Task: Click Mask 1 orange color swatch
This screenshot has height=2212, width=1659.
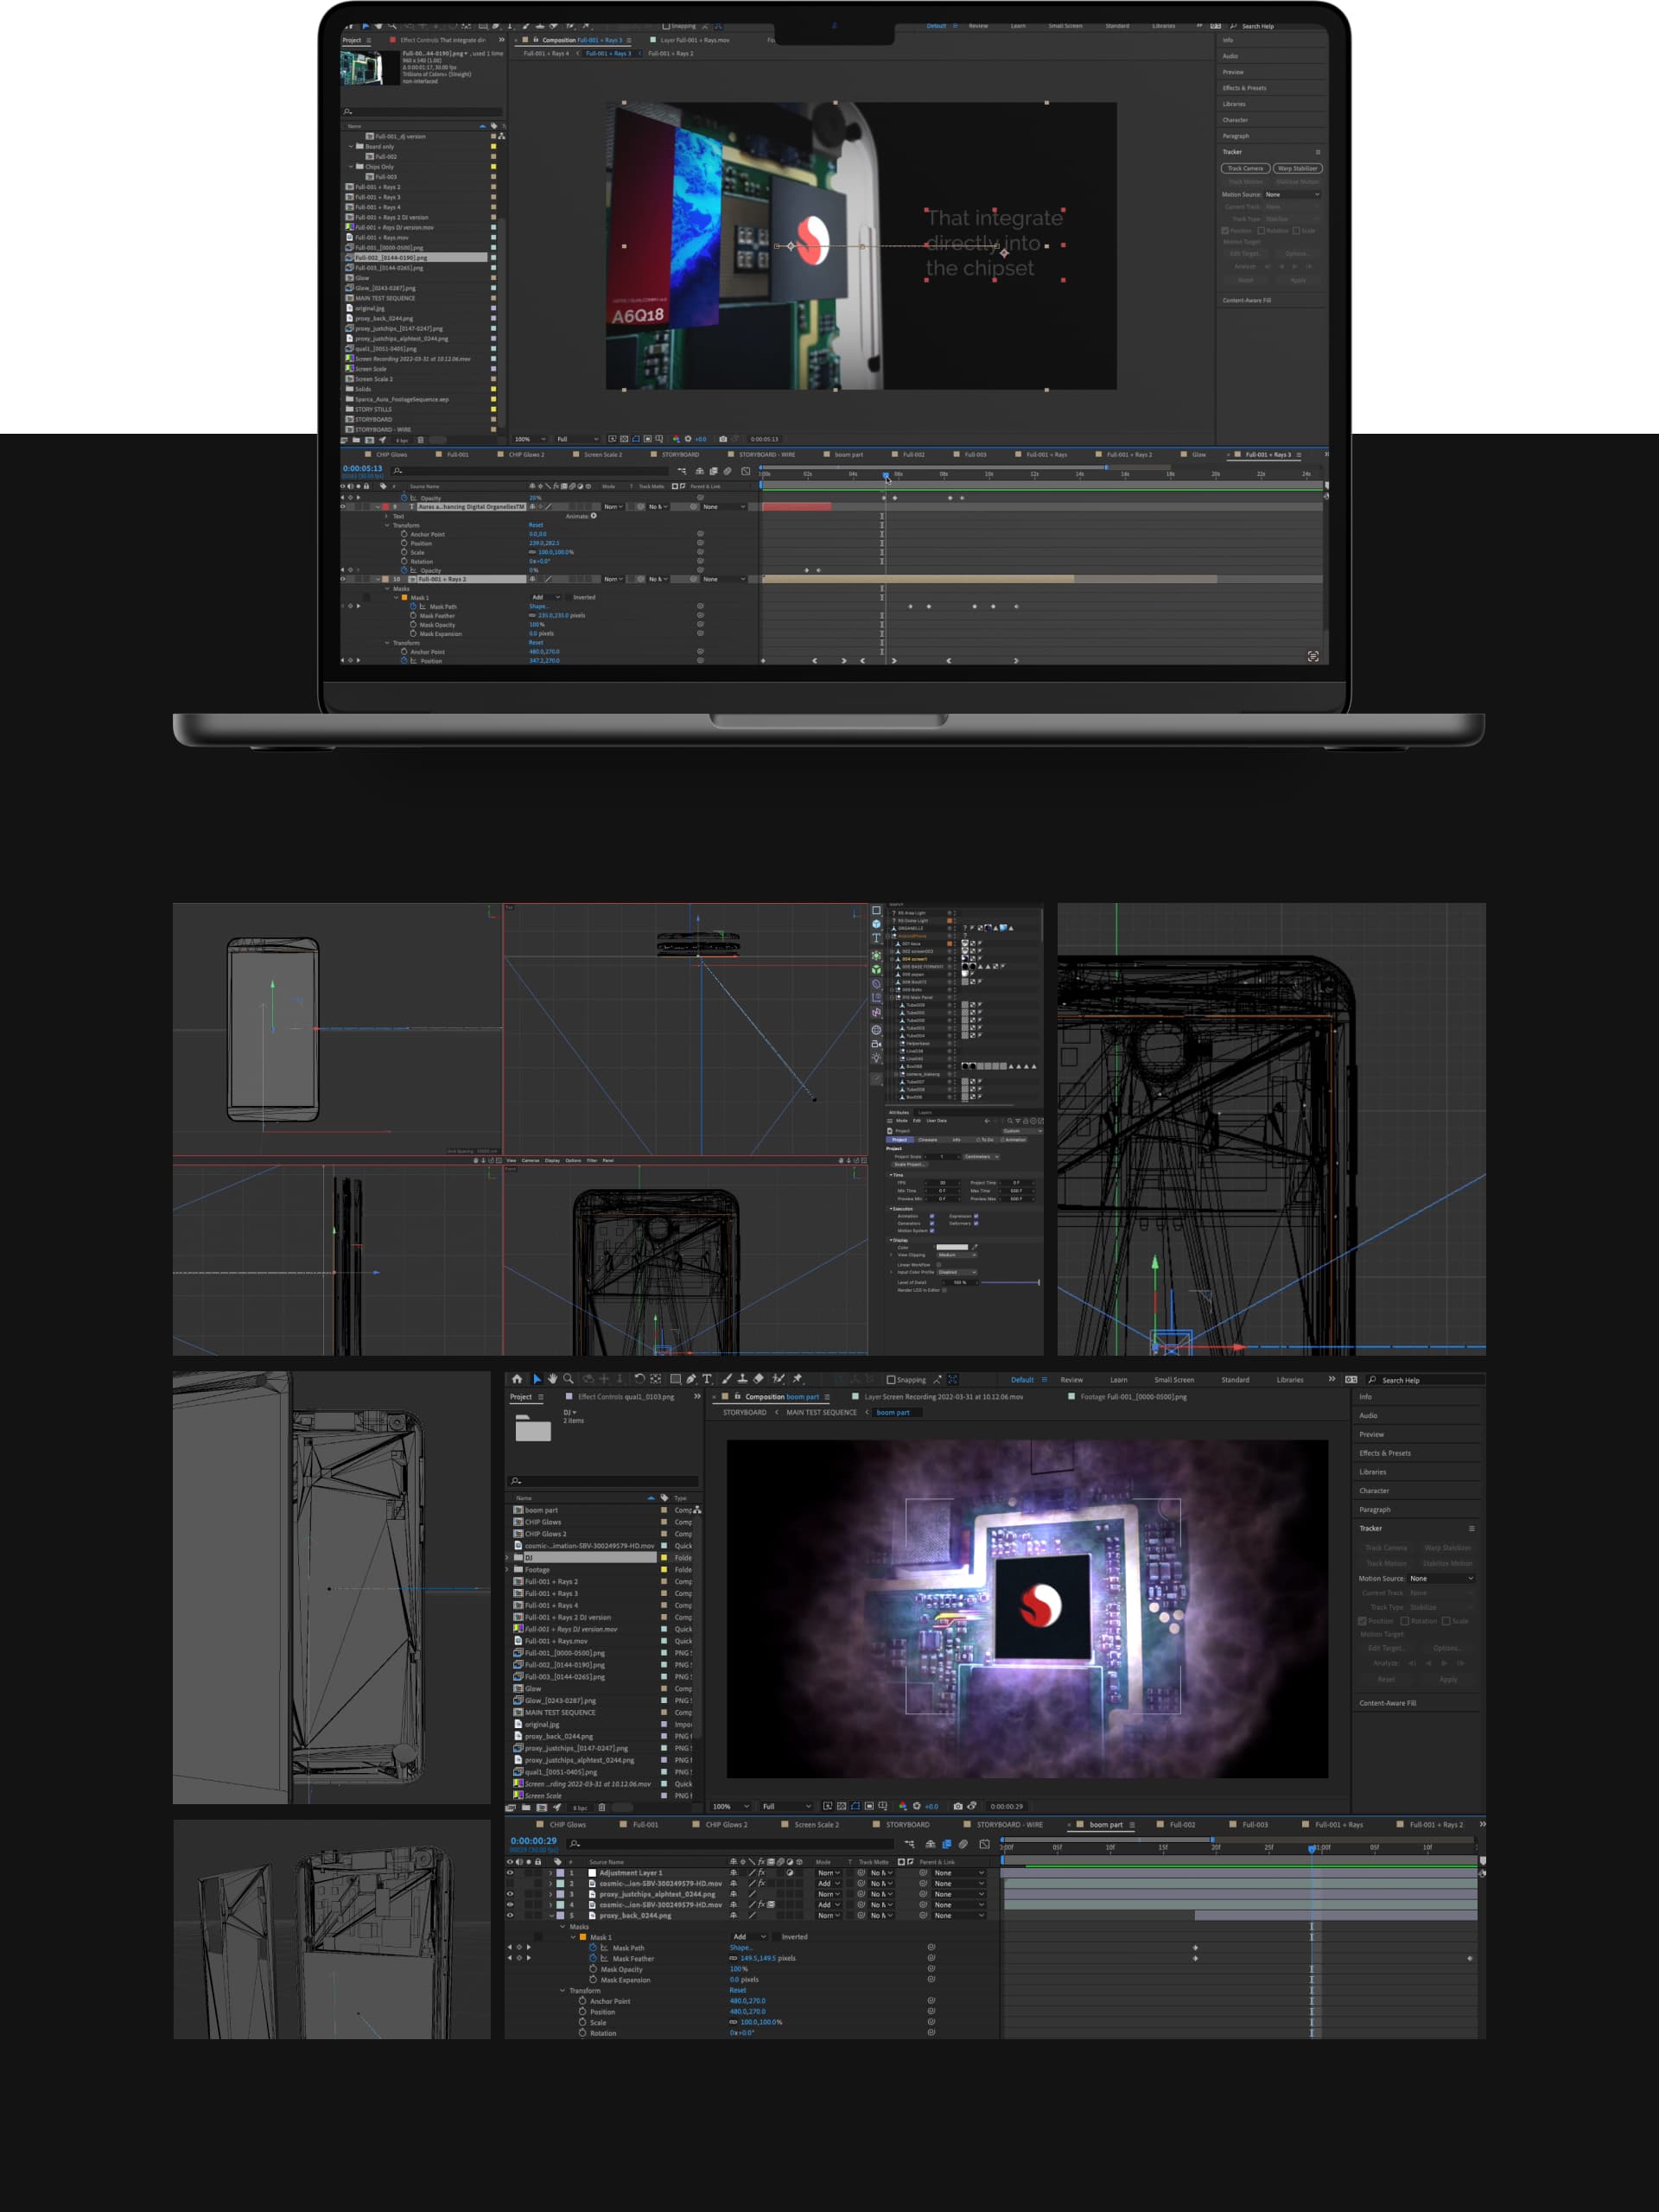Action: (583, 1937)
